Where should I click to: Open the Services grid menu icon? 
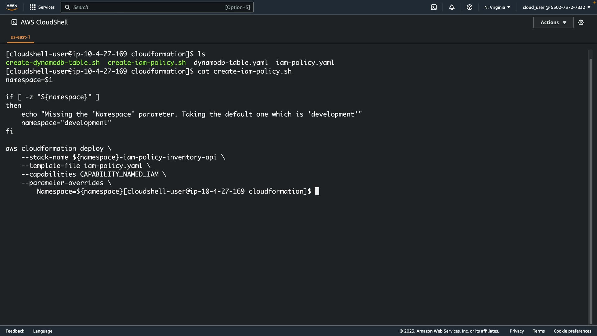coord(32,7)
